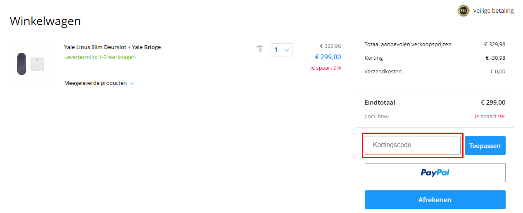Open Yale Linus Slim Deurslot product title

pos(113,47)
